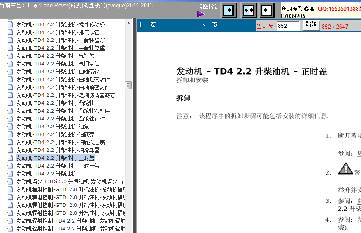Open 发动机-TD4 2.2 升柴油机-油冷却器
The height and width of the screenshot is (233, 361).
point(58,150)
